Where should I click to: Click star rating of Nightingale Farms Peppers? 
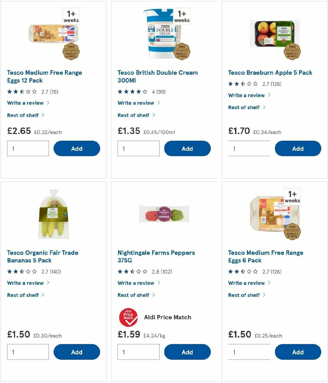point(132,272)
